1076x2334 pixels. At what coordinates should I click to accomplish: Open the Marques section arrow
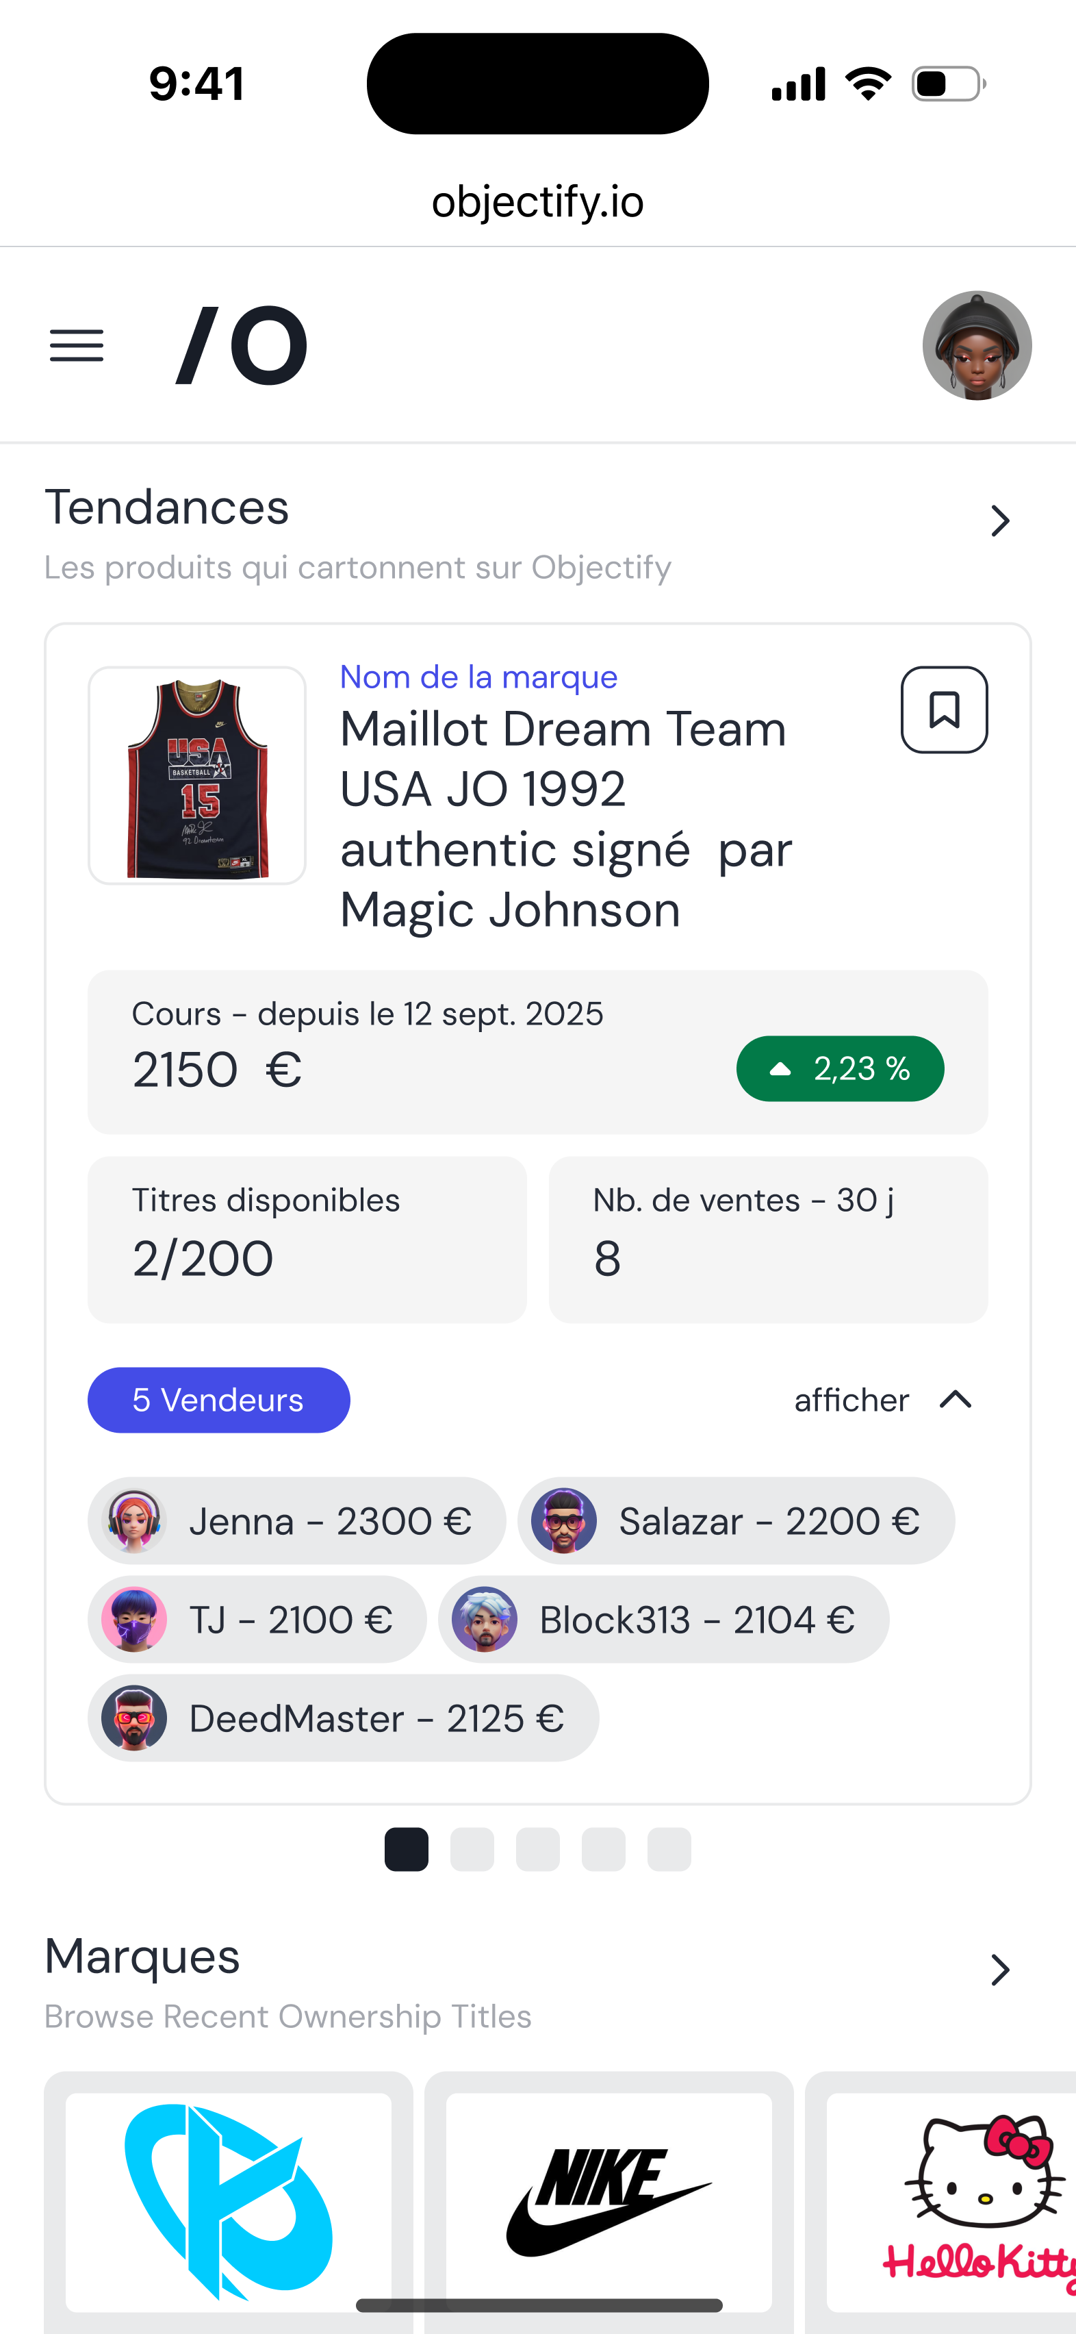[x=1000, y=1970]
